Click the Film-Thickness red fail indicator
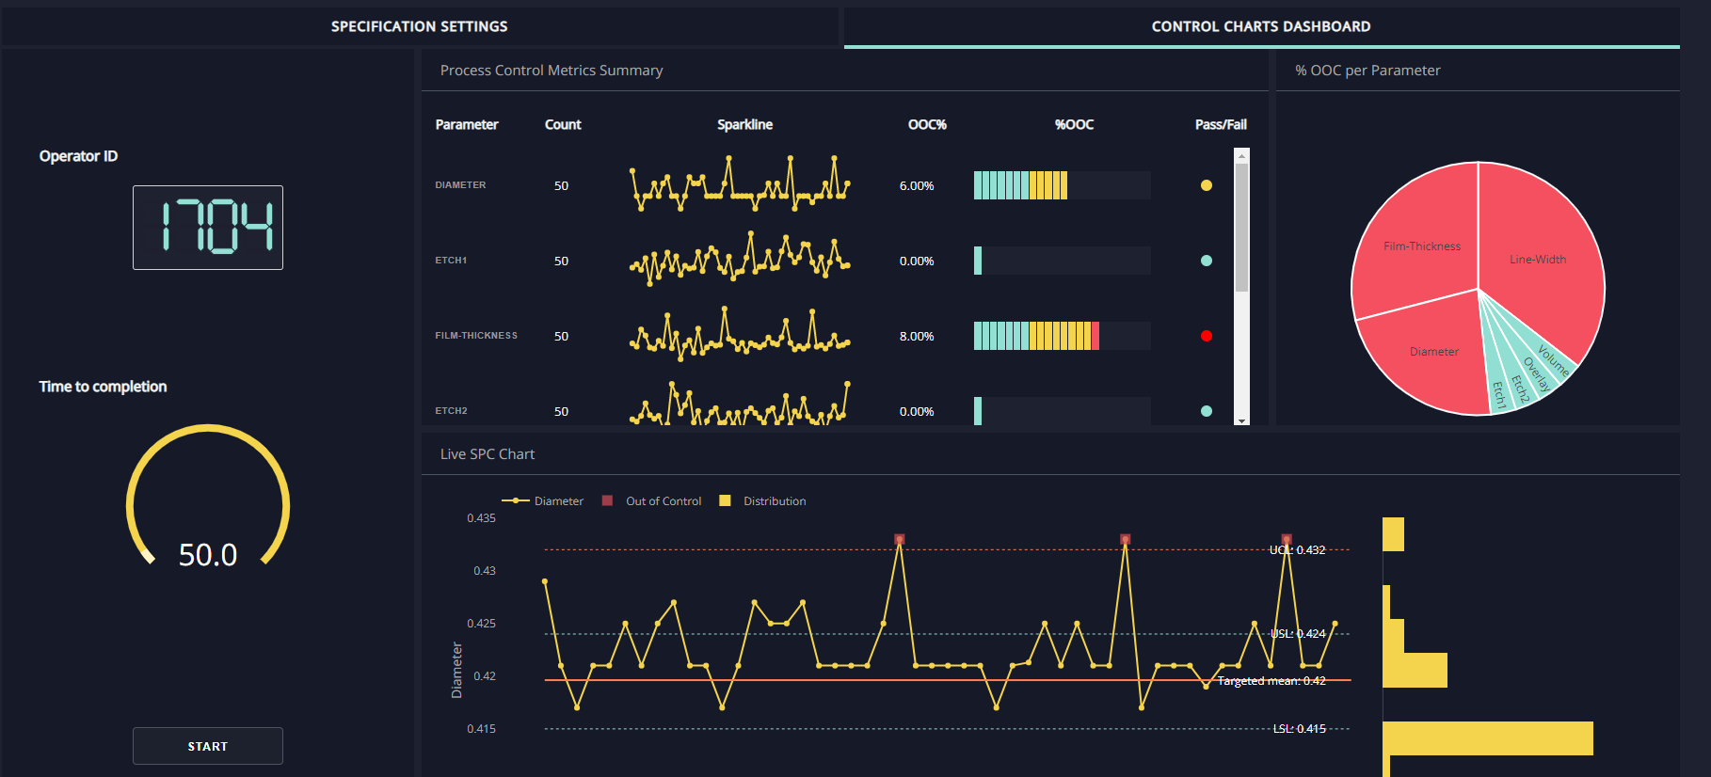1711x777 pixels. (x=1207, y=336)
